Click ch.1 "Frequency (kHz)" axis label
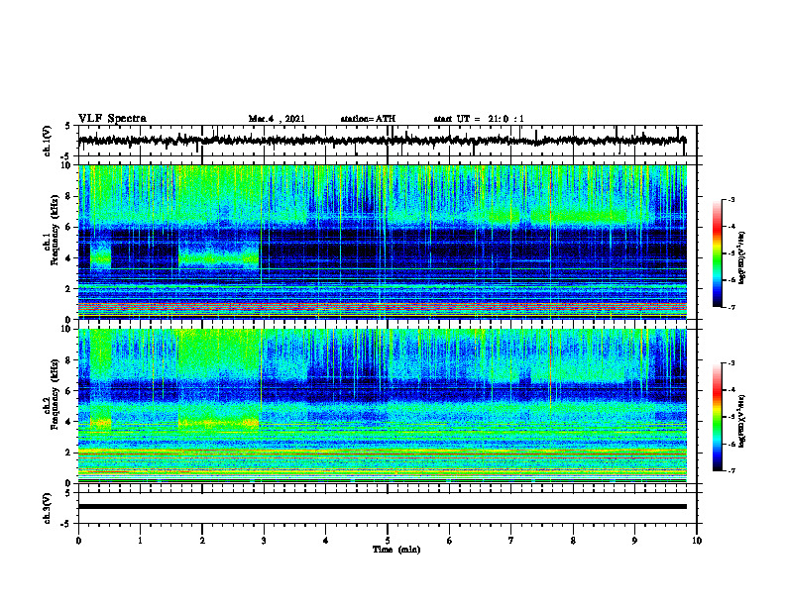785x606 pixels. click(55, 231)
